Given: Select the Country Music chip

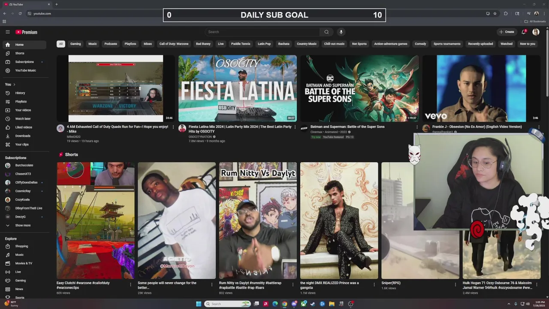Looking at the screenshot, I should [307, 44].
